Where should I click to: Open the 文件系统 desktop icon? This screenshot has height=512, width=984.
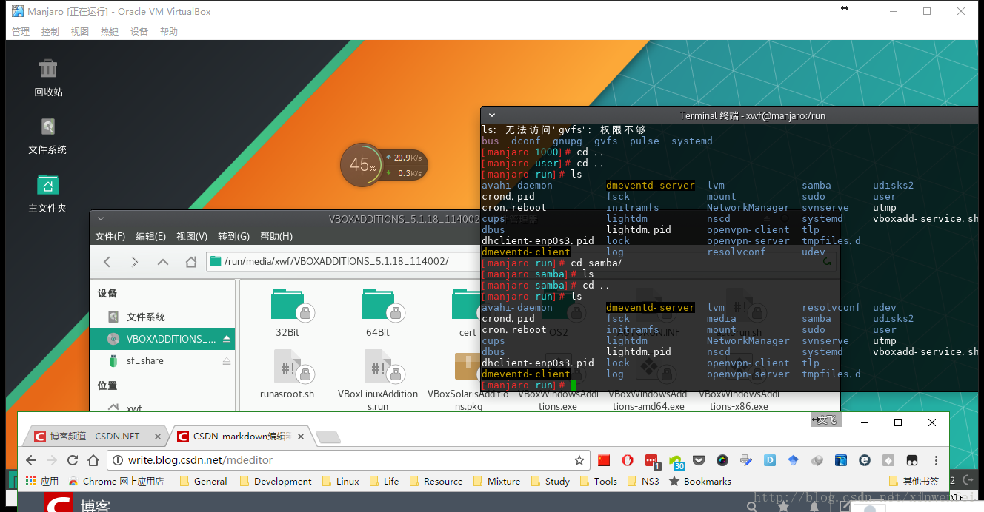pos(47,135)
